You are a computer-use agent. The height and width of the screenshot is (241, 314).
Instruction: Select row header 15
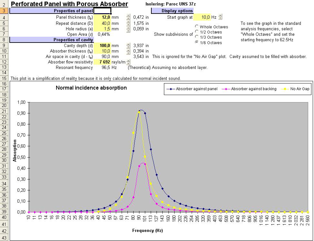4,78
